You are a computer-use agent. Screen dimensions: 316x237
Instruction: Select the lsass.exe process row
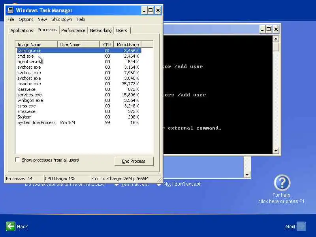[x=79, y=89]
